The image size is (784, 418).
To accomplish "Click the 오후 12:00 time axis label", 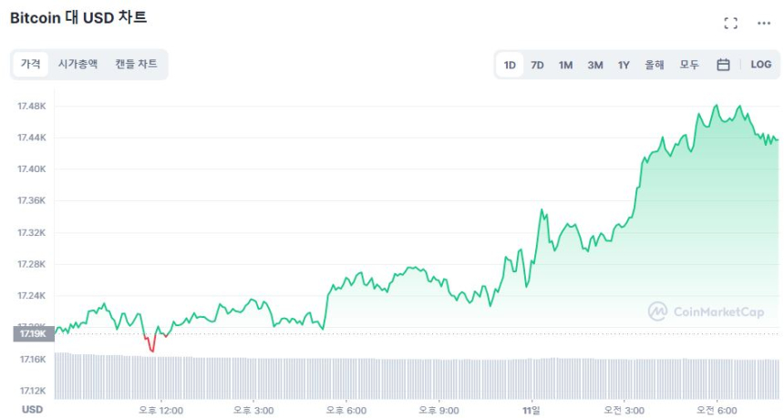I will [x=161, y=410].
